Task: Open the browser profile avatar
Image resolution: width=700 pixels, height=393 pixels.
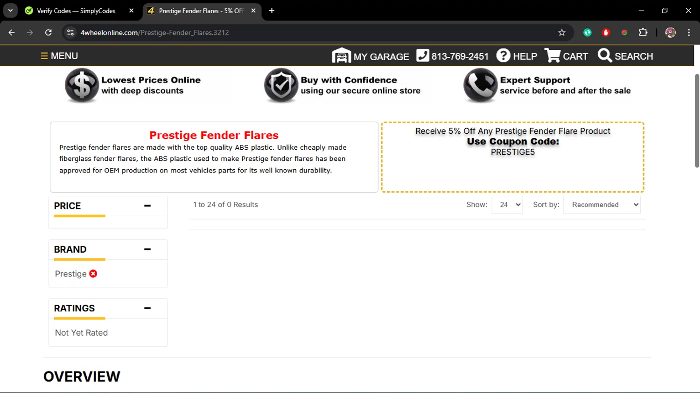Action: 671,33
